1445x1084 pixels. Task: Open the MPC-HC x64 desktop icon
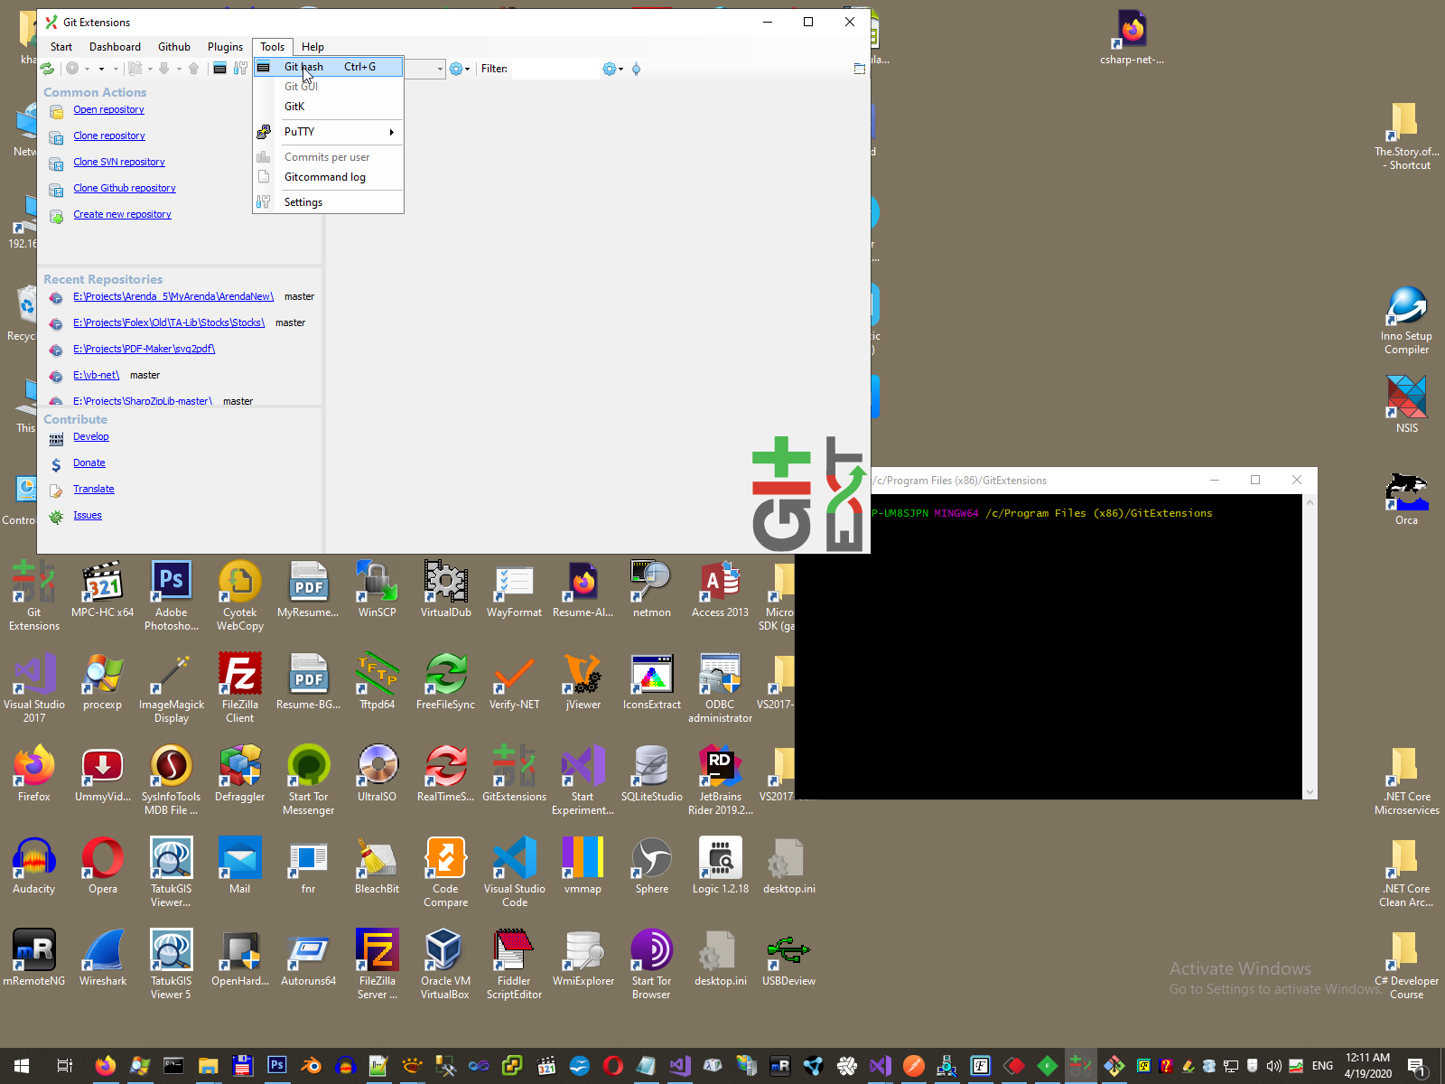103,588
